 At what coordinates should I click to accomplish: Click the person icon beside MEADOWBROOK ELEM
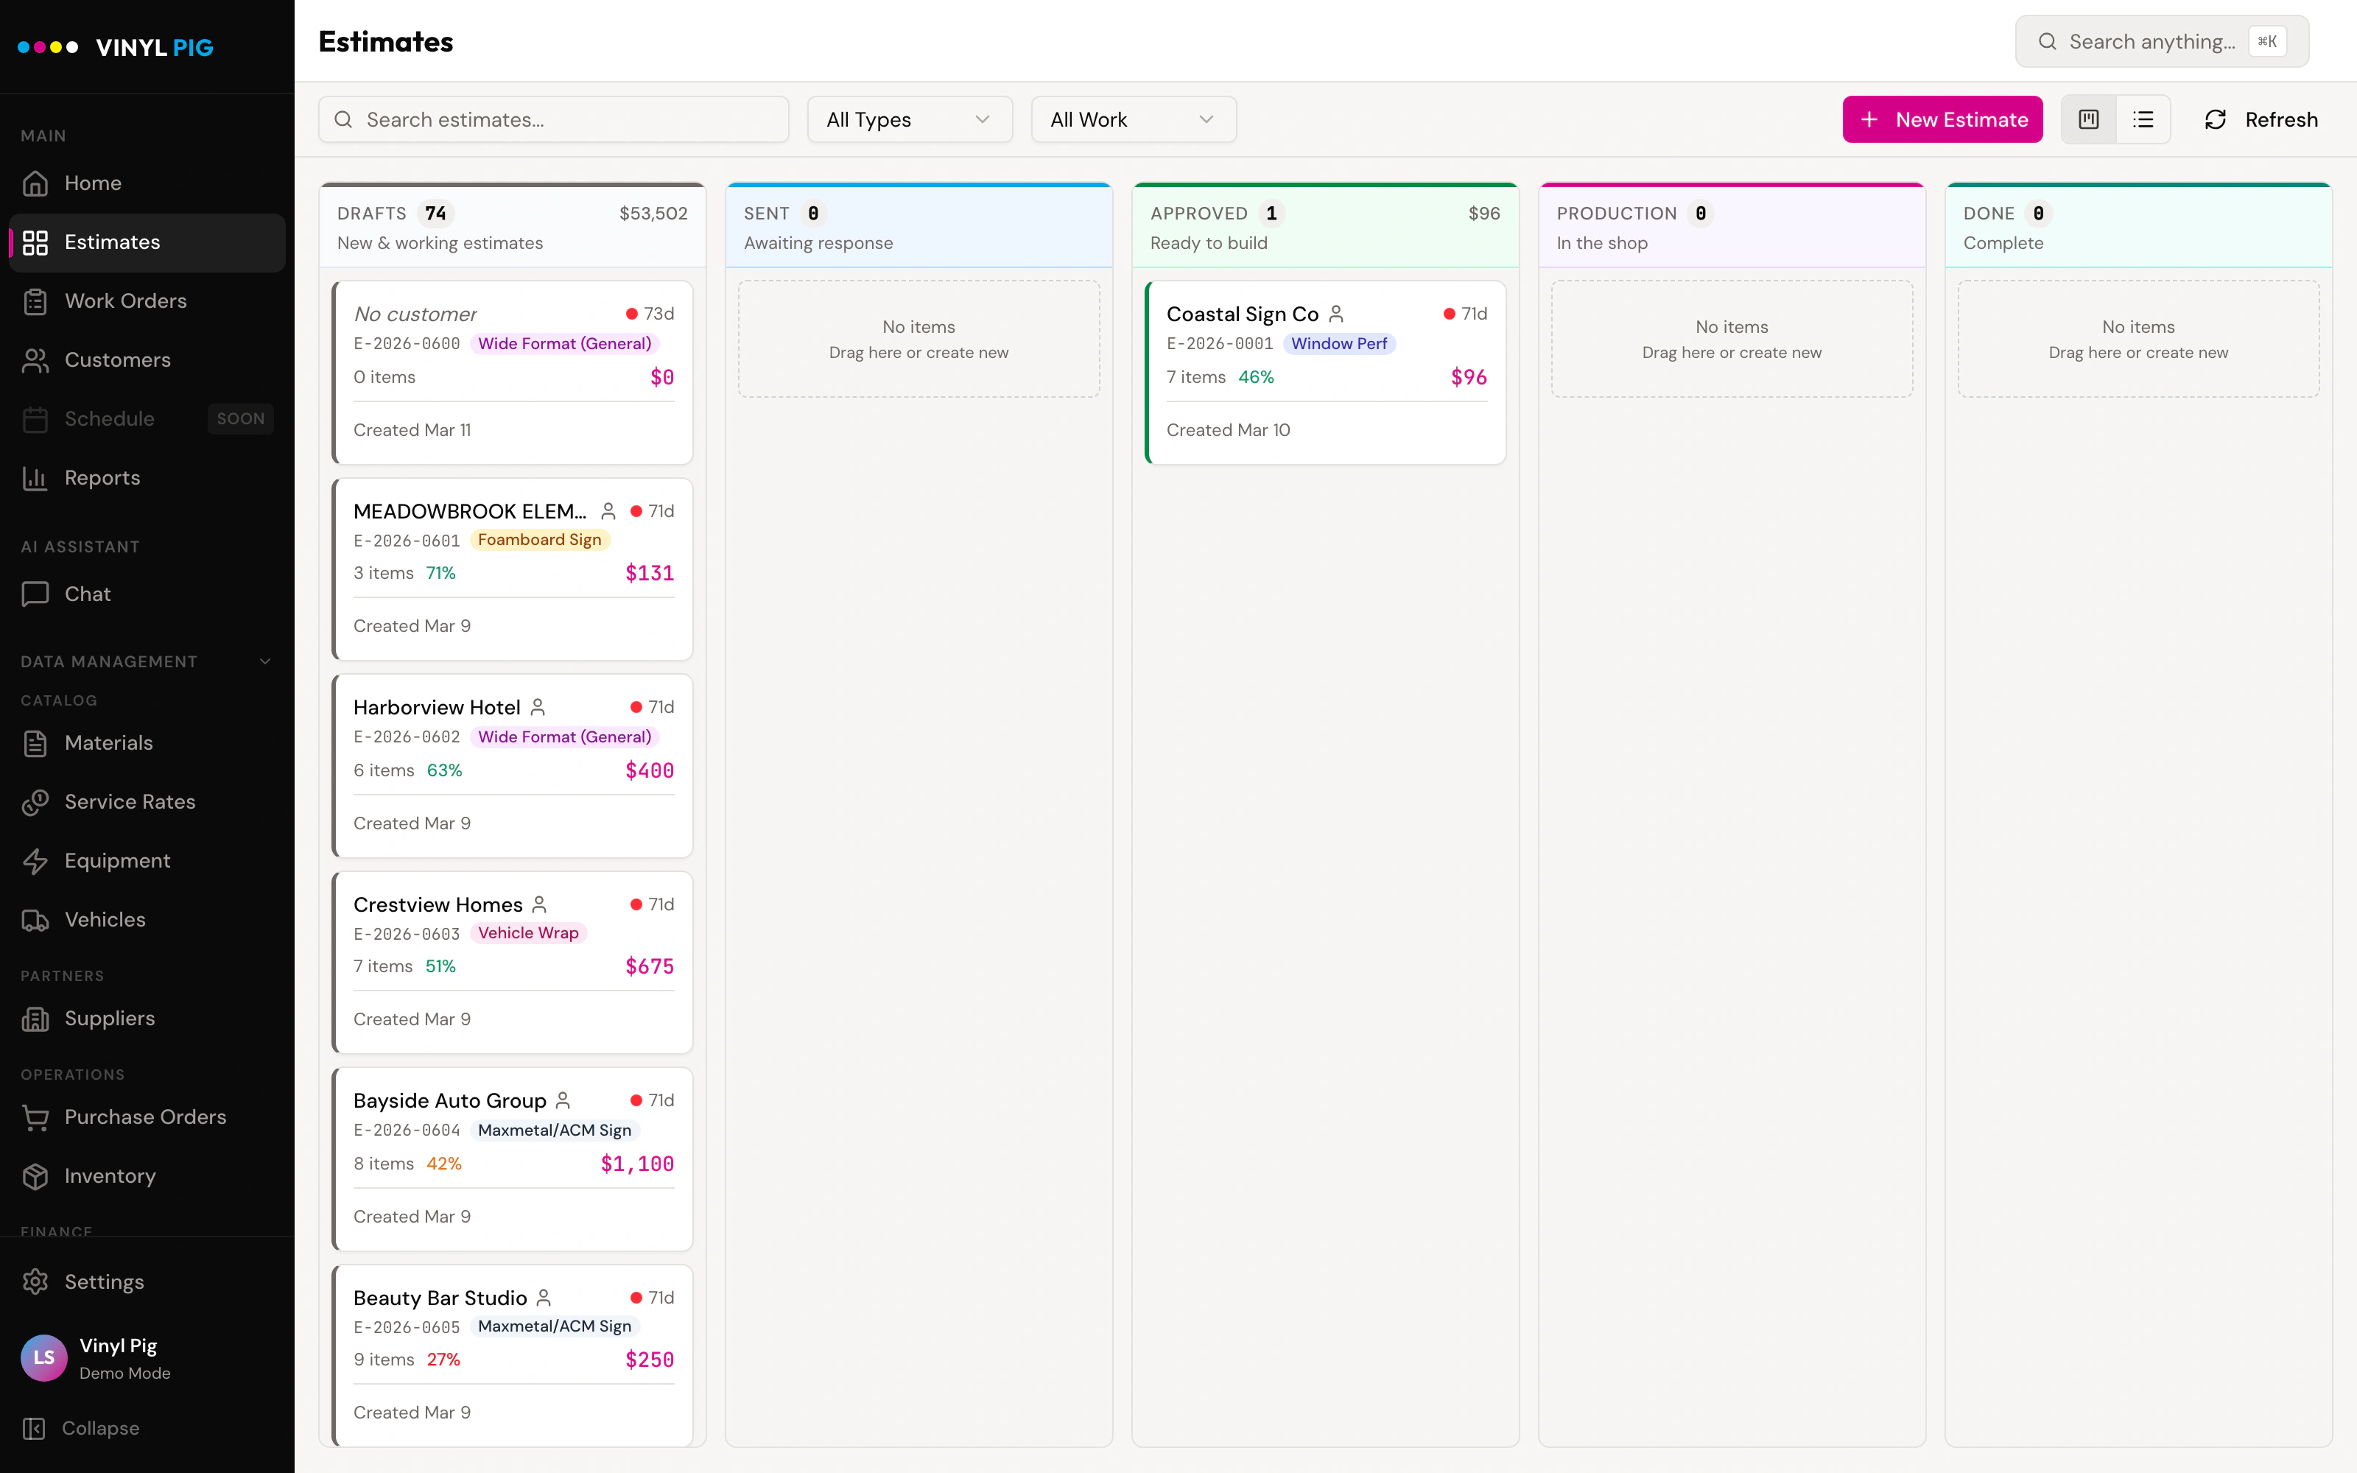click(x=608, y=510)
